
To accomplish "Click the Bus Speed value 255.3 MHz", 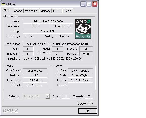I will (35, 80).
